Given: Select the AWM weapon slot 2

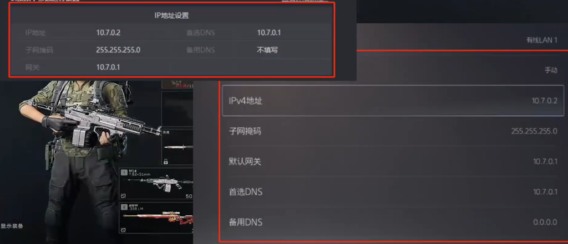Looking at the screenshot, I should click(x=156, y=218).
